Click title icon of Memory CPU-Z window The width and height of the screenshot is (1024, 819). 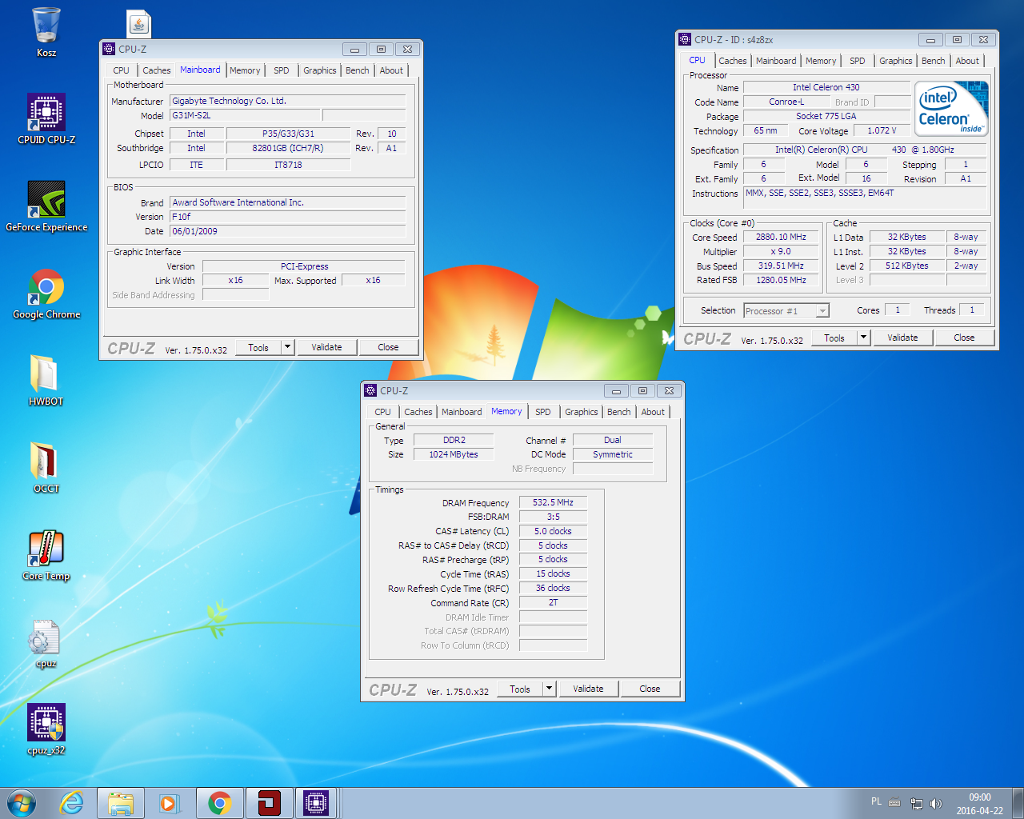pyautogui.click(x=370, y=390)
